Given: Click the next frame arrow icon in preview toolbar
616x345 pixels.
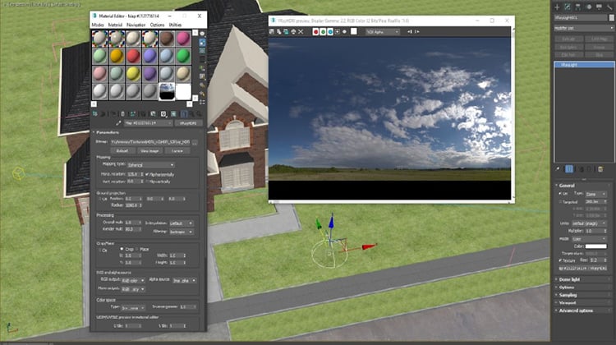Looking at the screenshot, I should click(x=417, y=31).
